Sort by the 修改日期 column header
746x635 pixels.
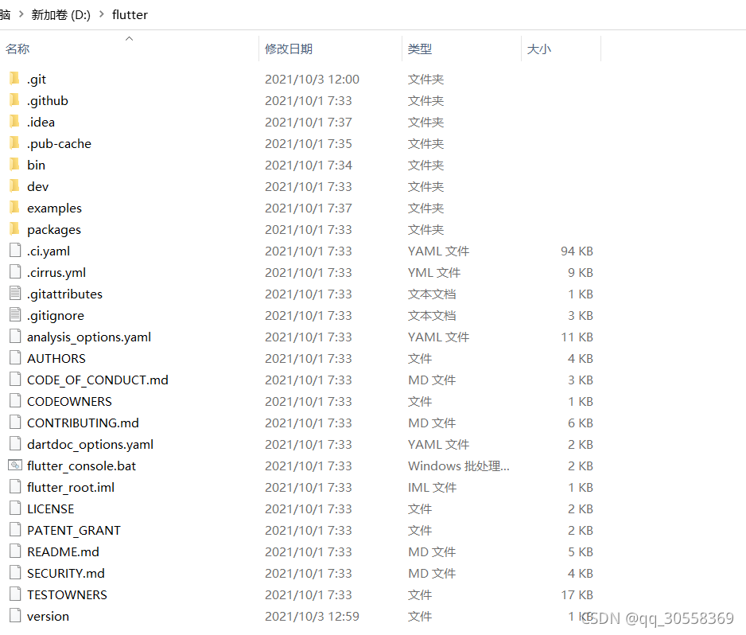pyautogui.click(x=289, y=49)
